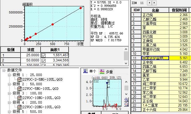Select the 22VOC-10NG-10UL.QGD file icon
The height and width of the screenshot is (114, 191).
[x=20, y=98]
